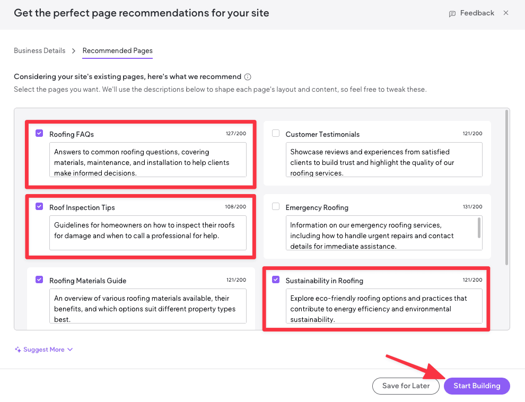Viewport: 525px width, 402px height.
Task: Uncheck the Roofing FAQs page
Action: [39, 133]
